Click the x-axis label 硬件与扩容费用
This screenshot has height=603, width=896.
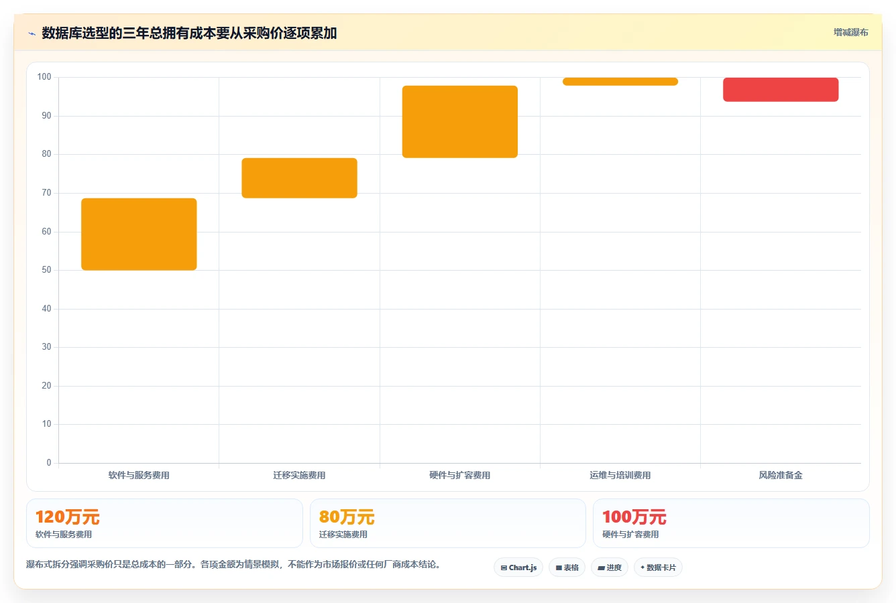[x=460, y=475]
